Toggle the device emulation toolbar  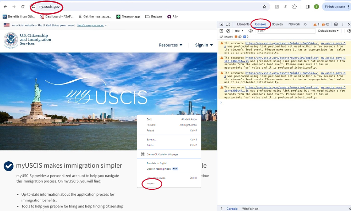click(228, 23)
